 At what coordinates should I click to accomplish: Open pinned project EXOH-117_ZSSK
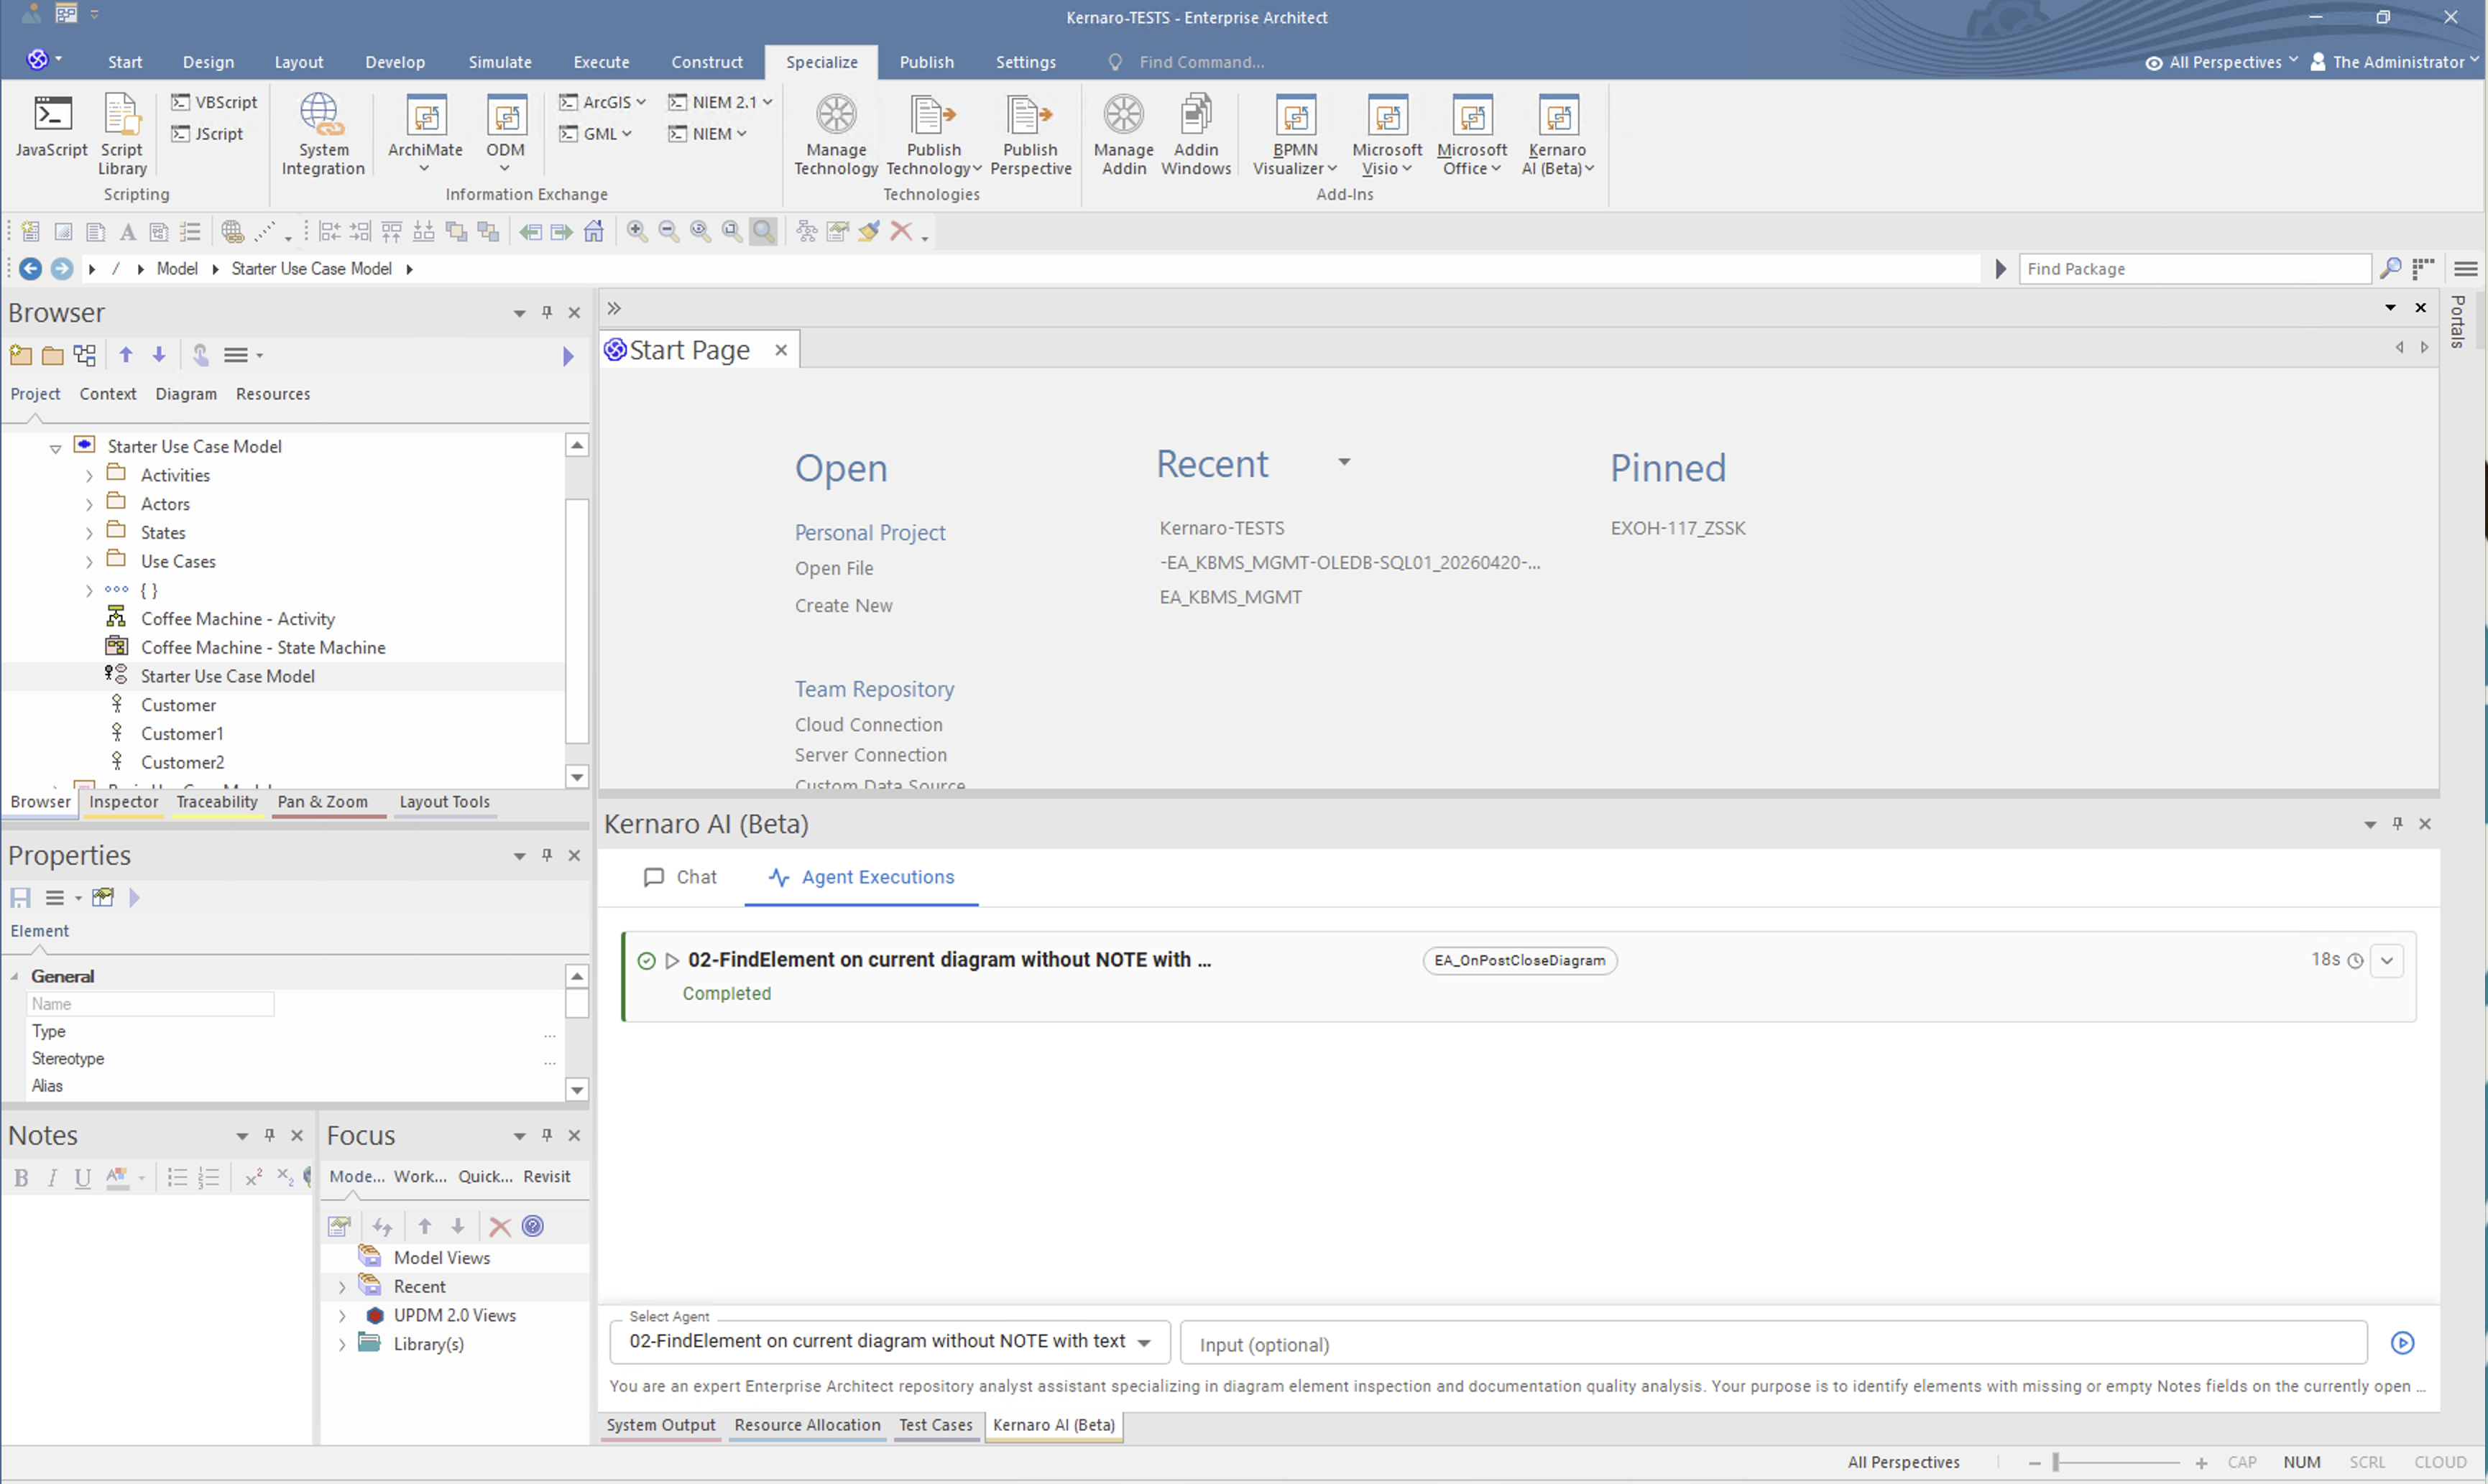coord(1677,528)
